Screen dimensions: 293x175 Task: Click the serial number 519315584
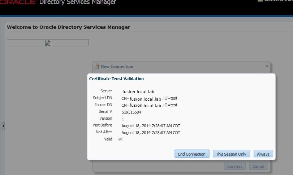[x=132, y=112]
